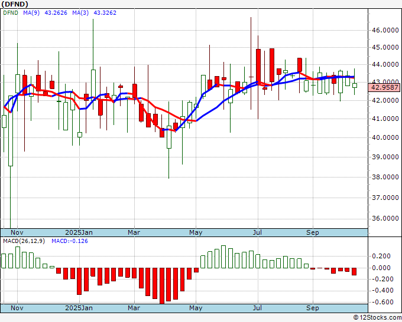Click the 40.0000 price axis label
Viewport: 402px width, 322px height.
point(384,137)
